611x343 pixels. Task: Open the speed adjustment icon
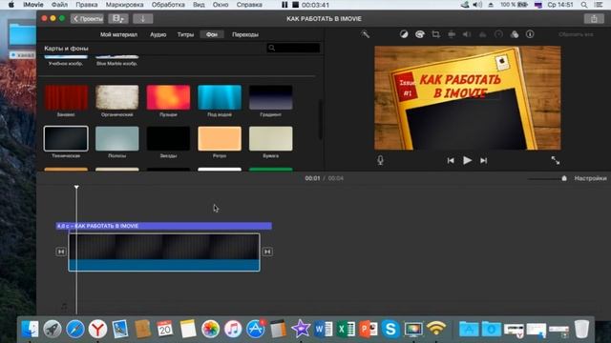pos(498,34)
